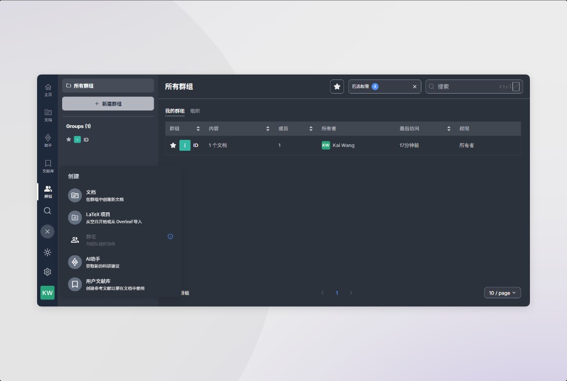
Task: Go to next page arrow
Action: pyautogui.click(x=351, y=292)
